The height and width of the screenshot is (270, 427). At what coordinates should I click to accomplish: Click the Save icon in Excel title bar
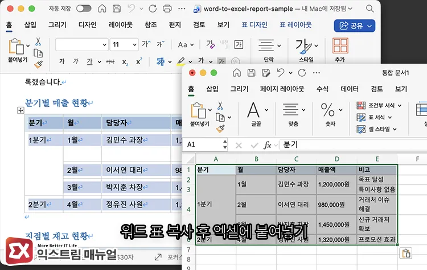[x=251, y=73]
